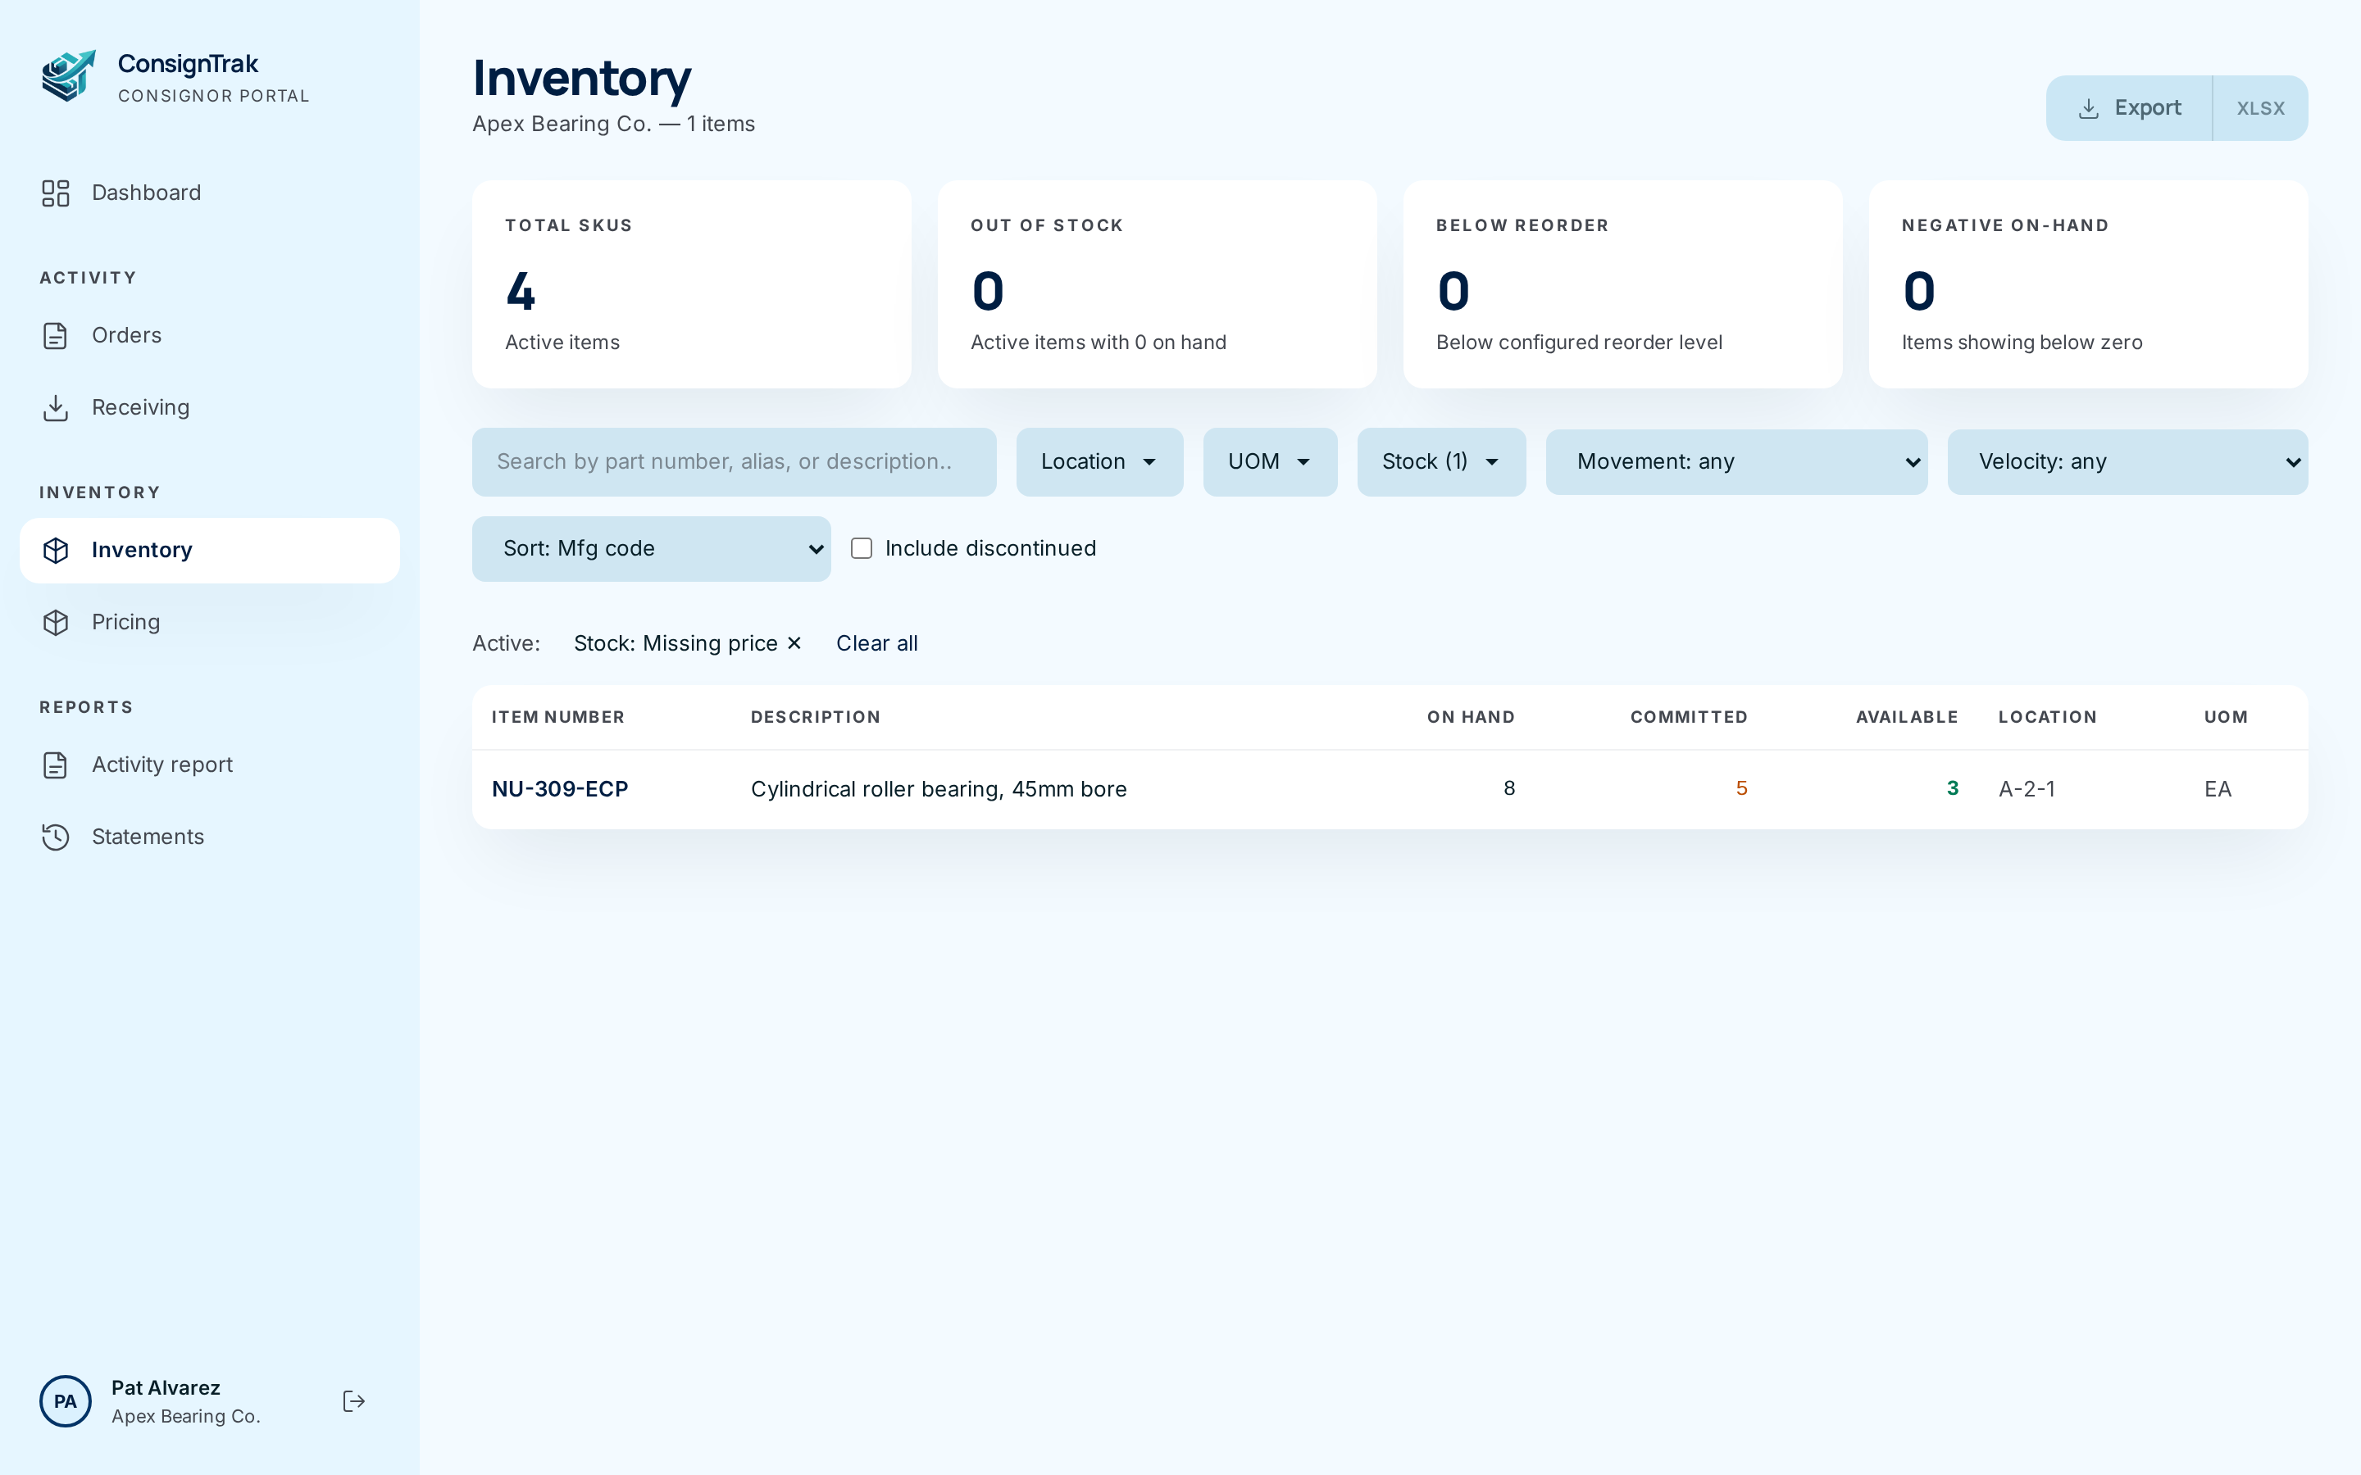Open Statements in the sidebar

point(210,837)
